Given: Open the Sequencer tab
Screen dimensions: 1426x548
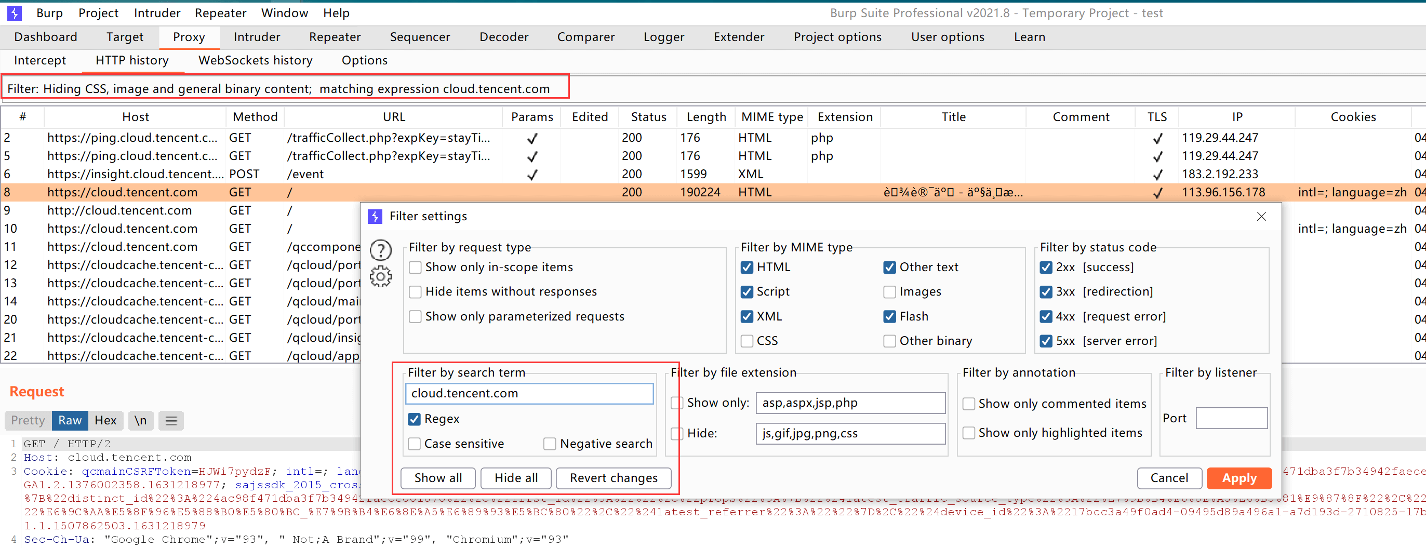Looking at the screenshot, I should [x=420, y=37].
